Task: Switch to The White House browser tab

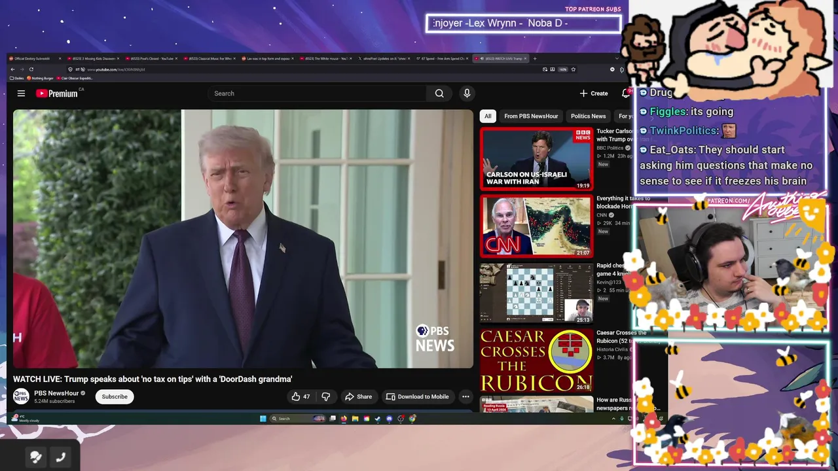Action: click(x=325, y=58)
